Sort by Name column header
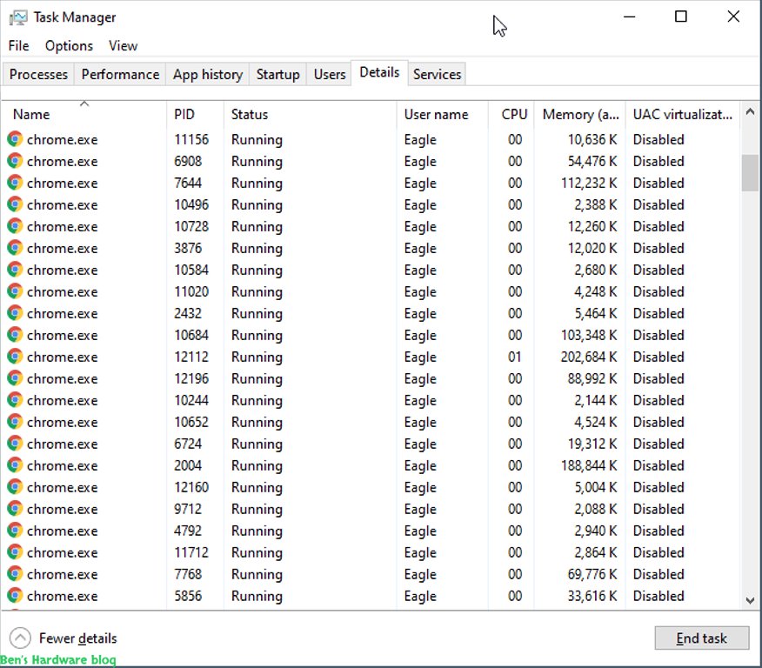Viewport: 762px width, 668px height. [x=84, y=114]
